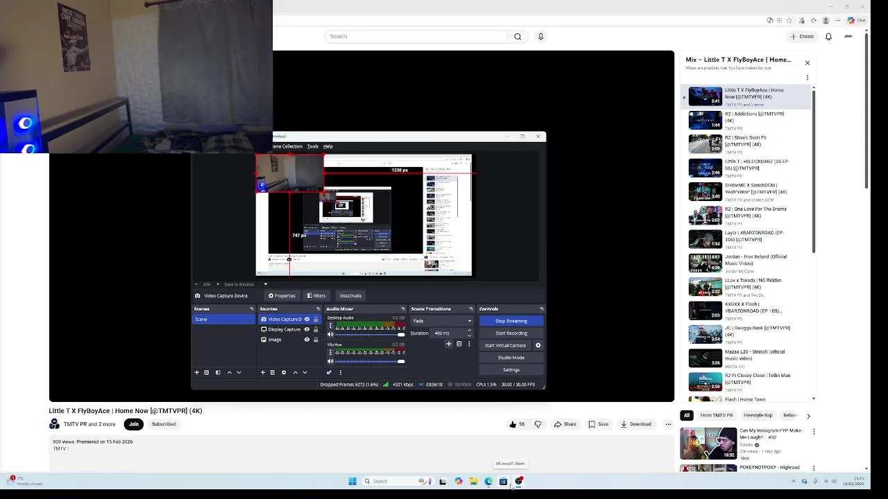The width and height of the screenshot is (888, 499).
Task: Open the Windows Start menu
Action: (352, 482)
